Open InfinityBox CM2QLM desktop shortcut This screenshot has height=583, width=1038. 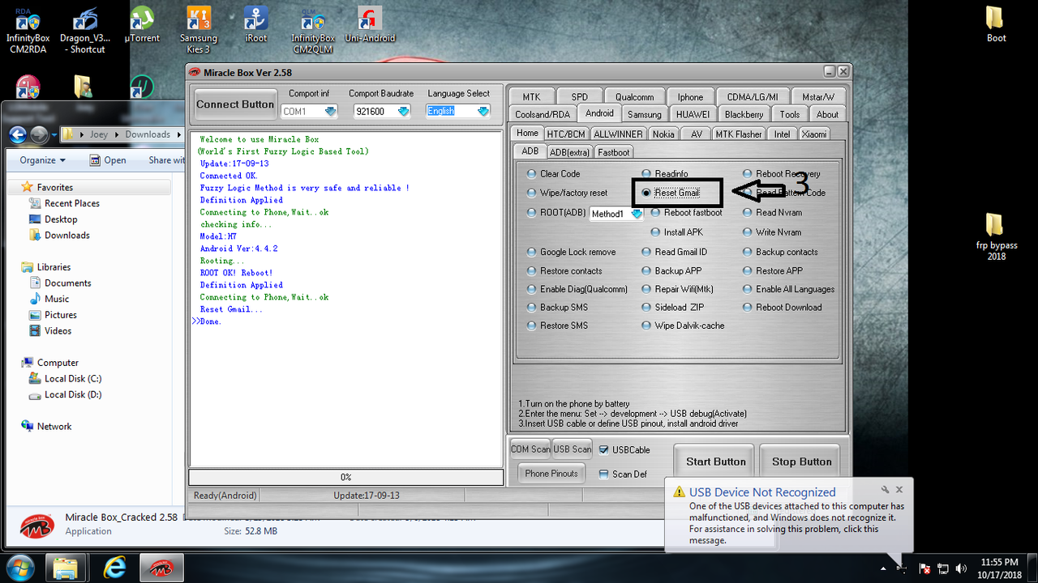[x=313, y=29]
